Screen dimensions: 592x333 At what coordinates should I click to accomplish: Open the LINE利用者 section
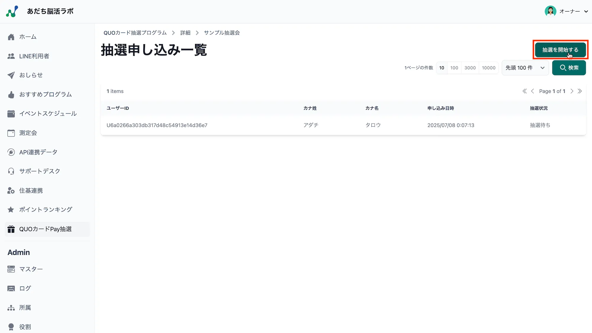tap(11, 56)
